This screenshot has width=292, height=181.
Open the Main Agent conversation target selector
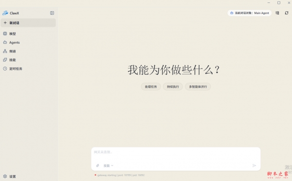249,13
